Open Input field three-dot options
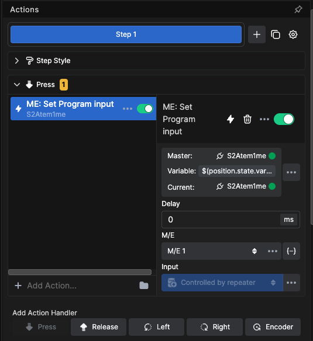 (x=291, y=283)
